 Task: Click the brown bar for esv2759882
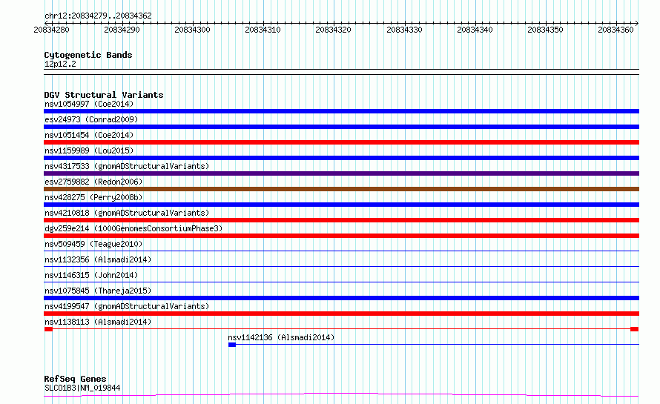[341, 189]
